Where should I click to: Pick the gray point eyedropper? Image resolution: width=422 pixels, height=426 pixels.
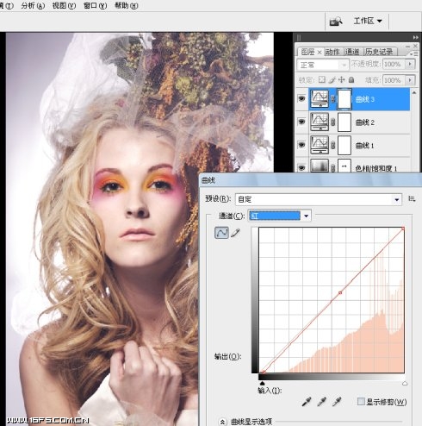(322, 402)
